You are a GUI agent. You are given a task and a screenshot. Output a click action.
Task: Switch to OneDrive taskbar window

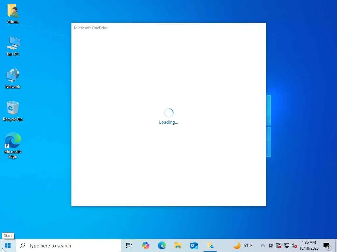(210, 245)
